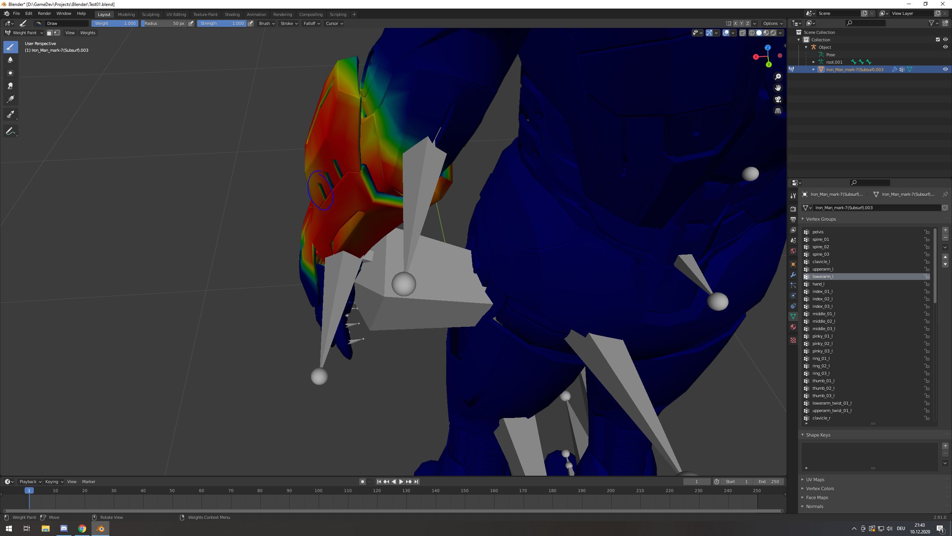Image resolution: width=952 pixels, height=536 pixels.
Task: Toggle X-ray display mode
Action: pos(742,33)
